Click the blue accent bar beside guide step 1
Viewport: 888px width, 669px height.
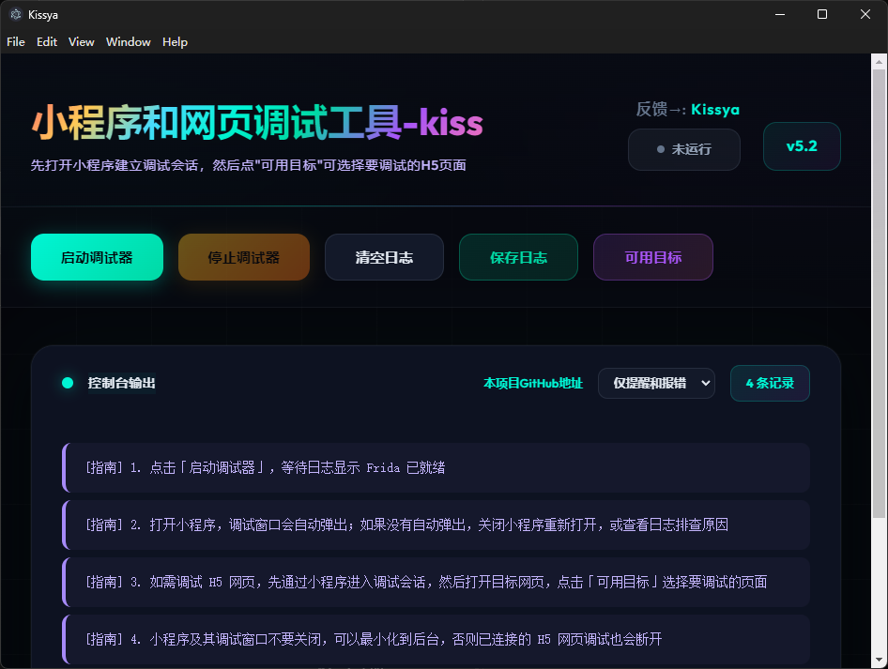point(64,467)
